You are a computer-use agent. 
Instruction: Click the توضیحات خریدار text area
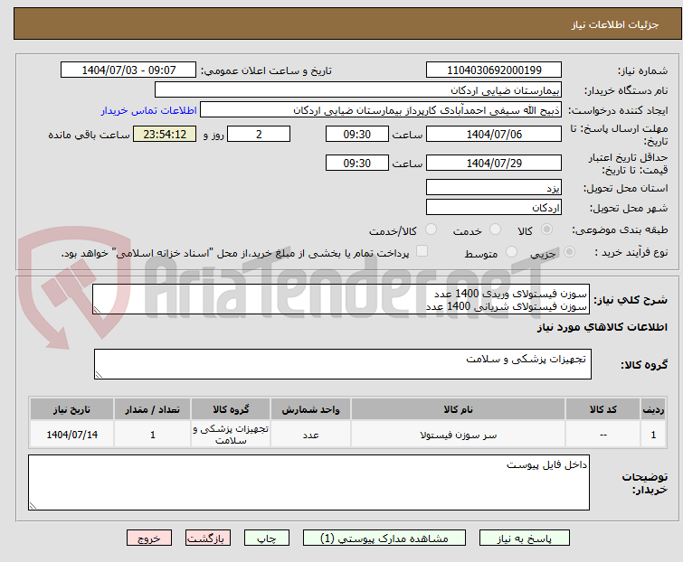coord(308,482)
